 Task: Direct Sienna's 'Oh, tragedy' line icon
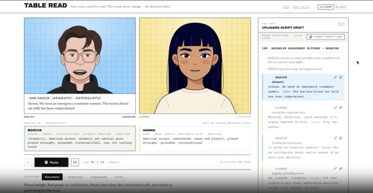[x=341, y=168]
